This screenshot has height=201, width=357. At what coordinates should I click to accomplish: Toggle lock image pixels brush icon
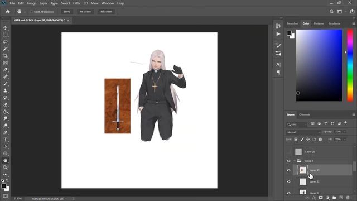coord(302,139)
